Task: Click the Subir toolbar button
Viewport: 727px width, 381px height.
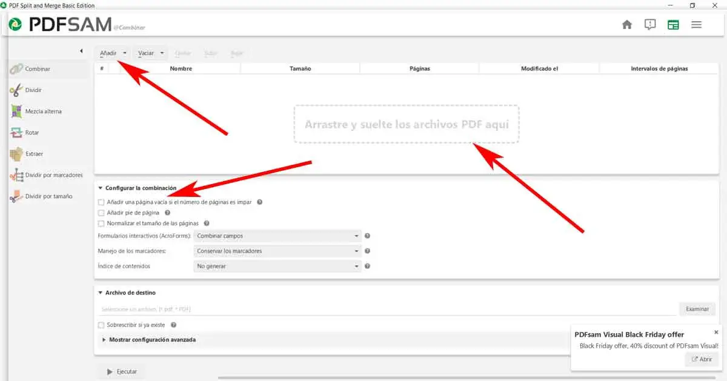Action: [210, 53]
